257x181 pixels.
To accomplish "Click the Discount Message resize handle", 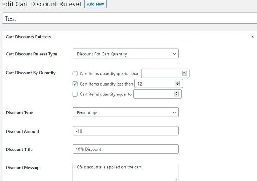I will click(x=176, y=179).
